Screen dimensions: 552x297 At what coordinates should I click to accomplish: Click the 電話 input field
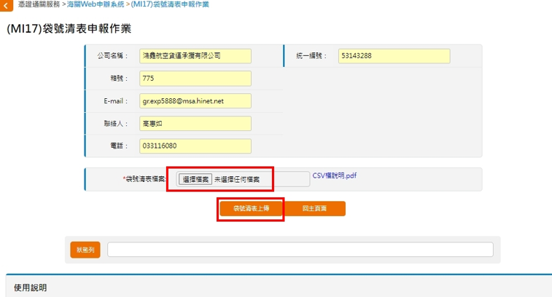195,146
